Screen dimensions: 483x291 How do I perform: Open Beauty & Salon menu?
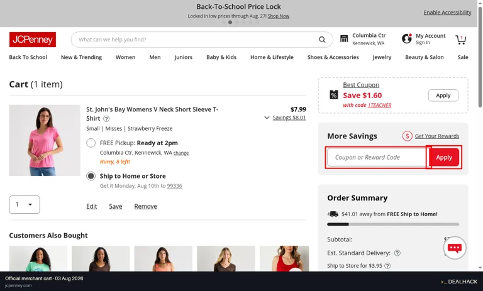[425, 57]
